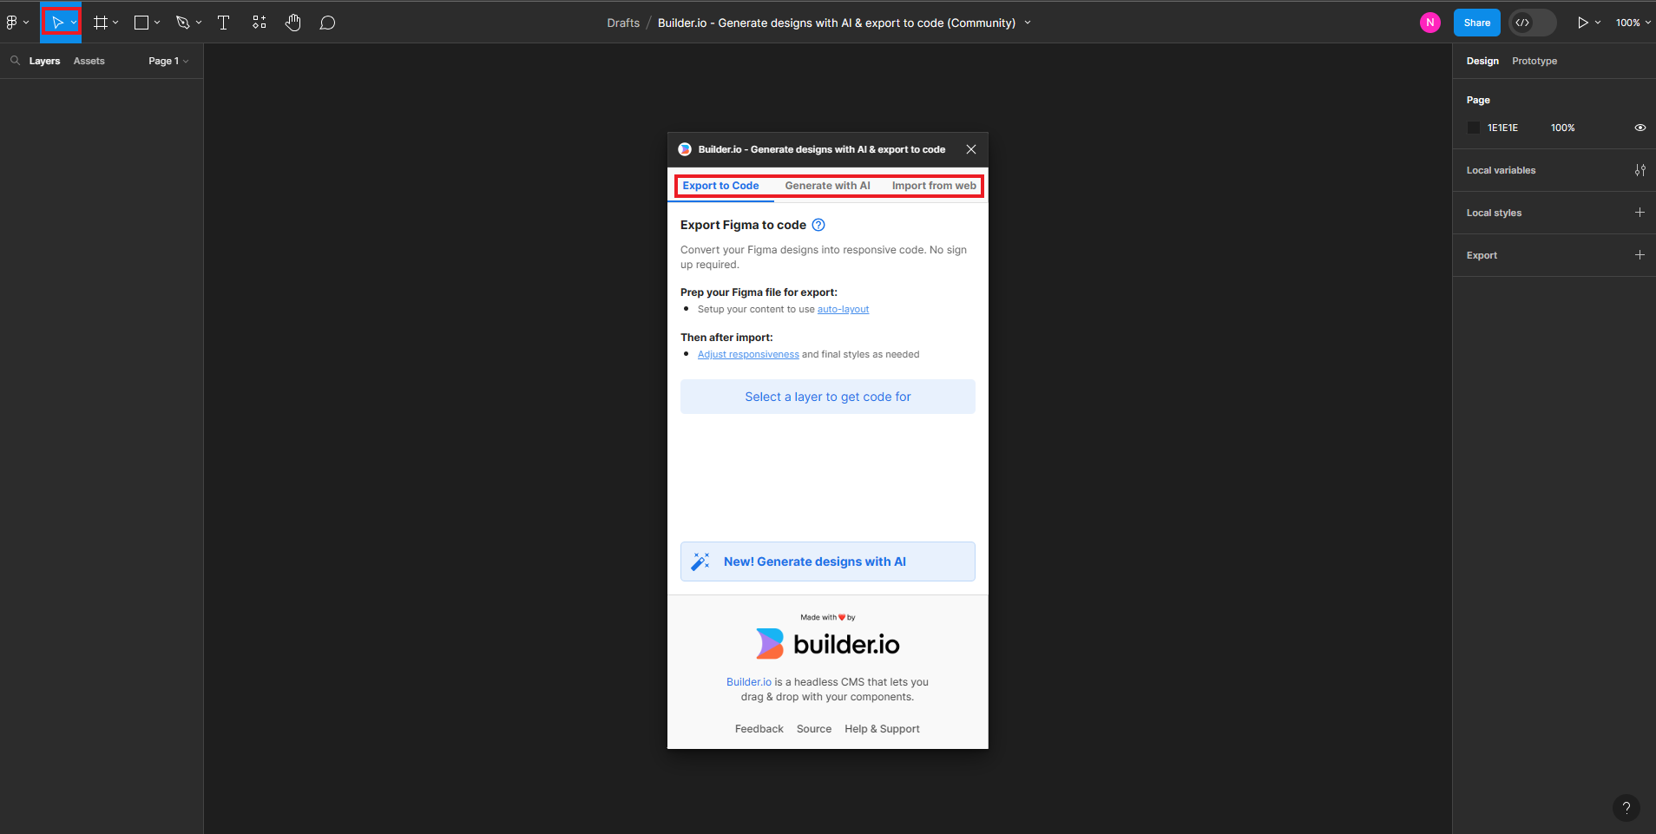Select the Frame tool
Image resolution: width=1656 pixels, height=834 pixels.
(101, 23)
